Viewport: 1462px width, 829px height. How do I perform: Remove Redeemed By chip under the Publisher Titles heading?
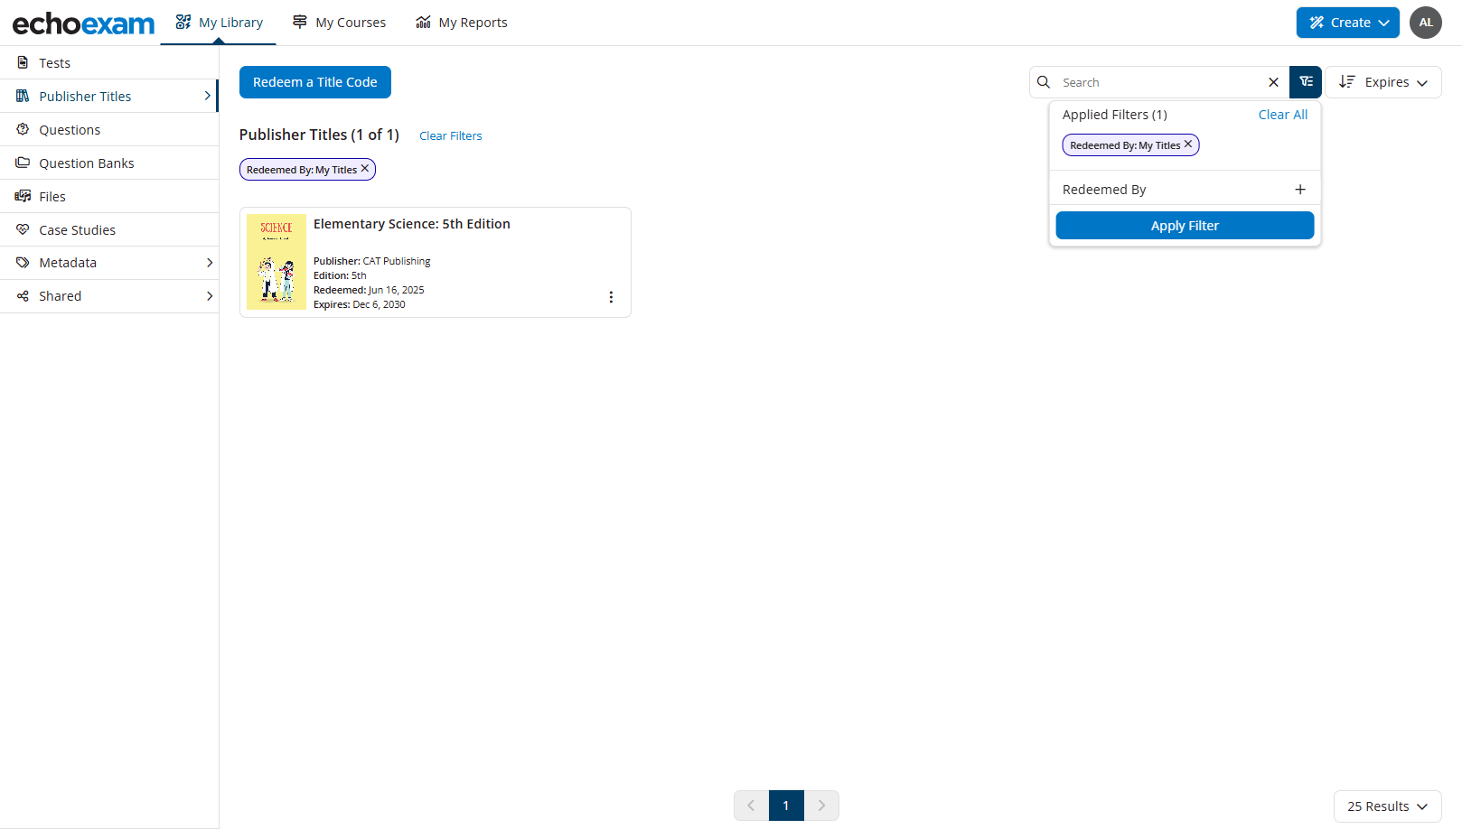coord(365,169)
